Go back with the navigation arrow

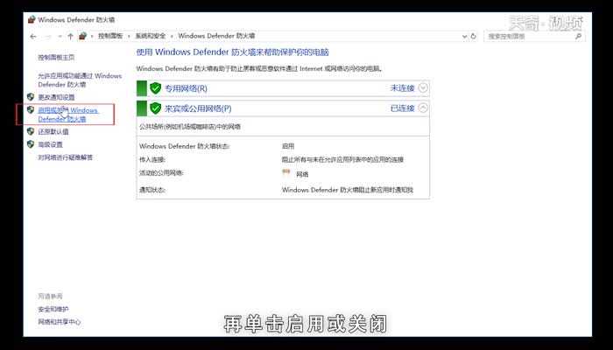(33, 37)
